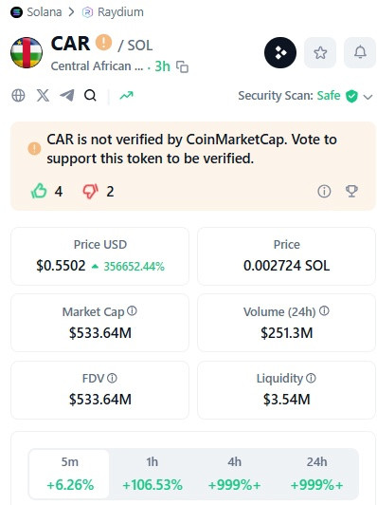This screenshot has width=377, height=505.
Task: Show Market Cap info tooltip icon
Action: [x=132, y=310]
